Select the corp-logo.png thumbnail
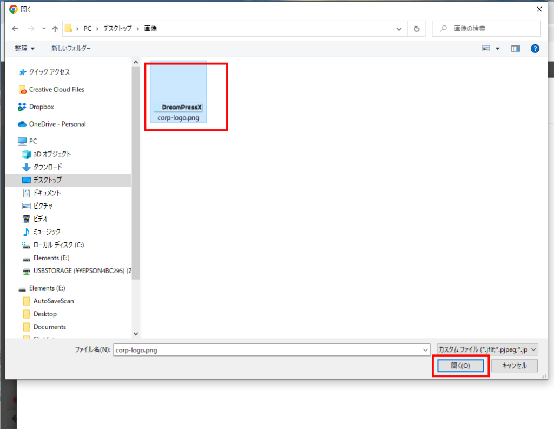554x429 pixels. [179, 92]
